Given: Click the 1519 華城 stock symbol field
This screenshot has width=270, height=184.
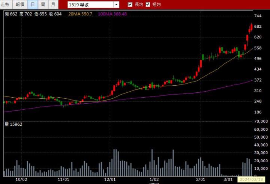Looking at the screenshot, I should (90, 5).
